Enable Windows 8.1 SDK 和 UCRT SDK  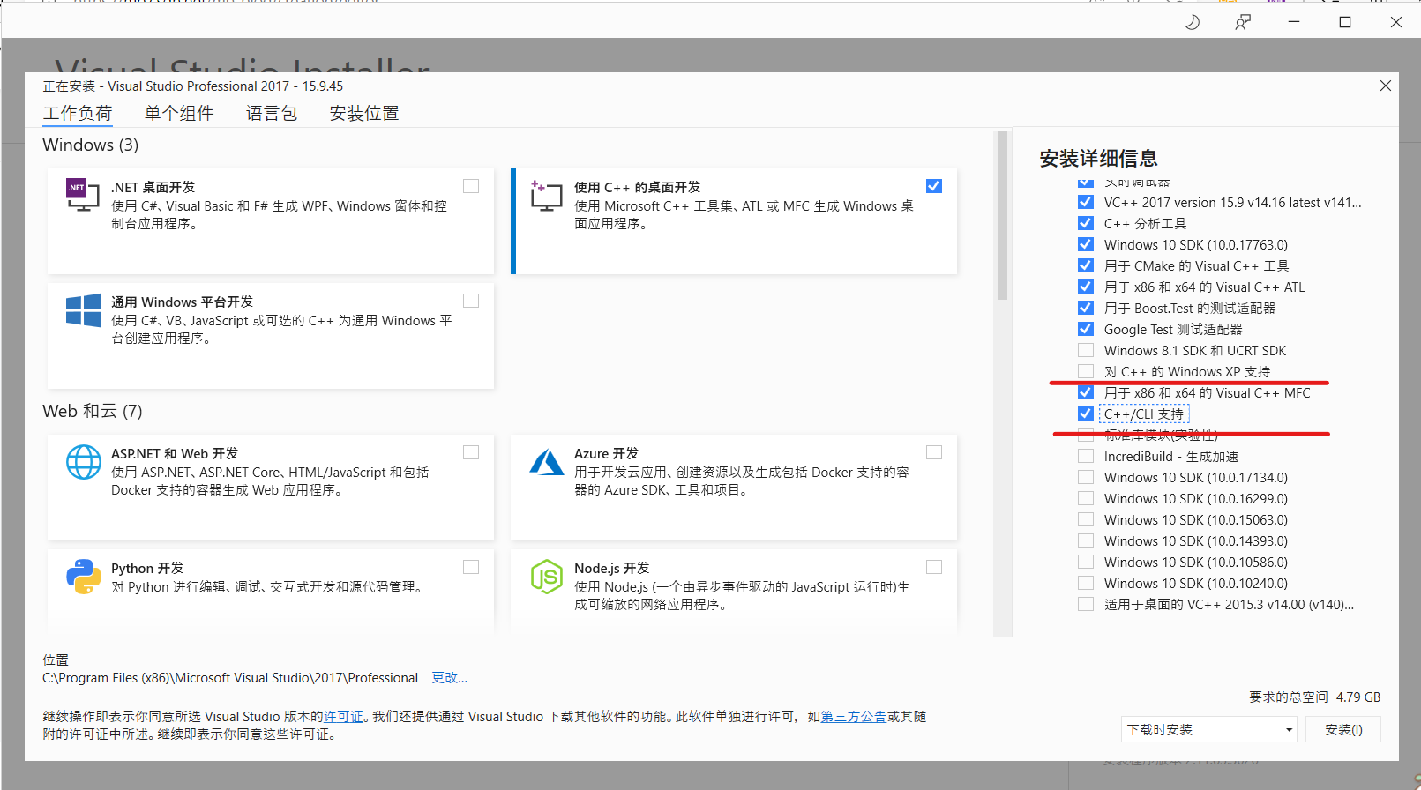[x=1086, y=350]
